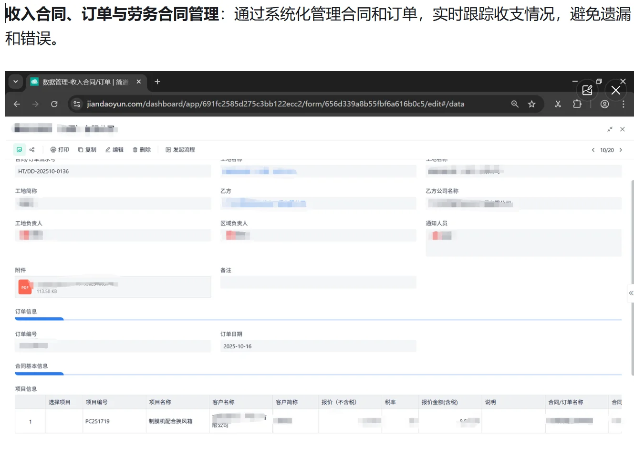Click the page zoom magnifier in address bar
The image size is (634, 449).
point(515,104)
